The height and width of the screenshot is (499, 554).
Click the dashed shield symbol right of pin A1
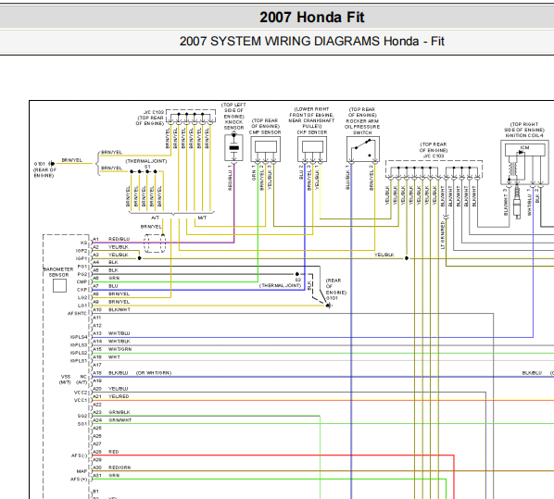click(x=155, y=243)
